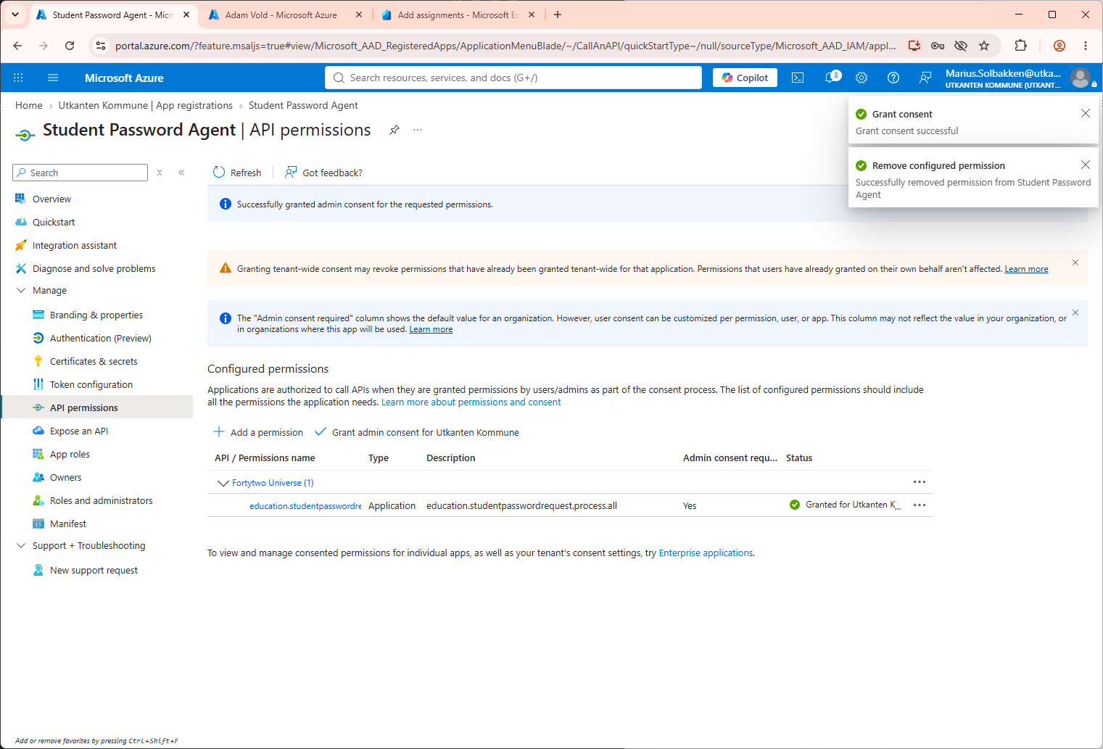This screenshot has width=1103, height=749.
Task: Collapse the Support + Troubleshooting section
Action: 21,545
